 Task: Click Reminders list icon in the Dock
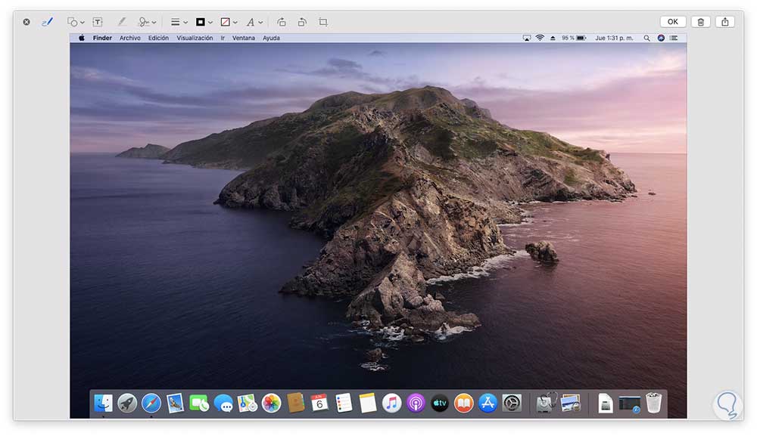pyautogui.click(x=343, y=404)
